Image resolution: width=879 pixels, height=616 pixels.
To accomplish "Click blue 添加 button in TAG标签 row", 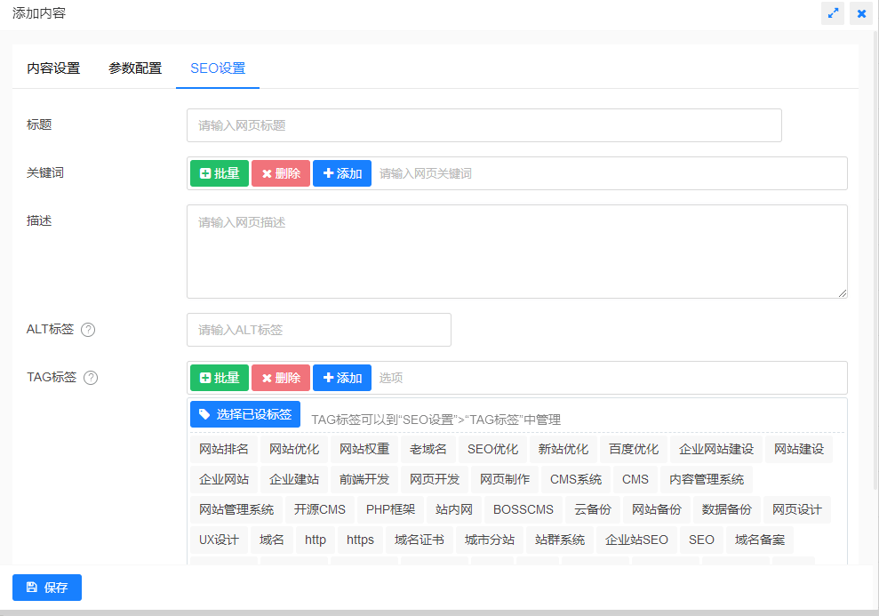I will pos(342,378).
